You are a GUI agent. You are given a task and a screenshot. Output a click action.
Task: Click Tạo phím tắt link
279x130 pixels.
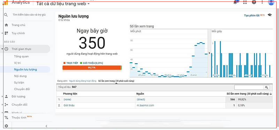tap(251, 15)
